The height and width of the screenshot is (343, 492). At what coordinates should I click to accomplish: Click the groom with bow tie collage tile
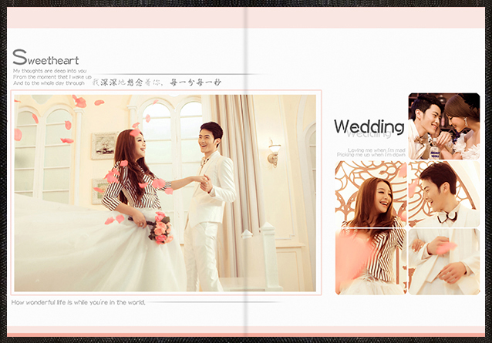pyautogui.click(x=443, y=193)
